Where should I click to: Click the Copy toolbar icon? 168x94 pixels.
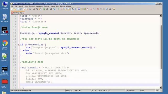(37, 9)
